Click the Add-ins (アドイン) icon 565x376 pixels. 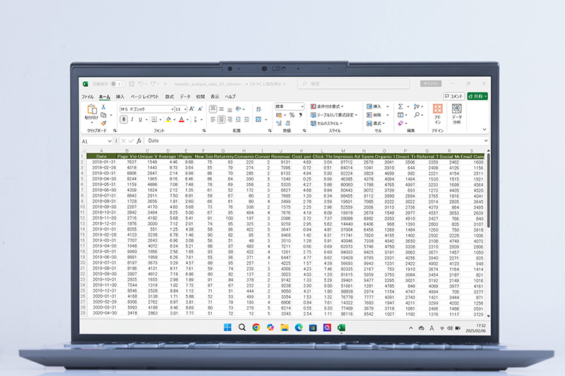[x=438, y=113]
